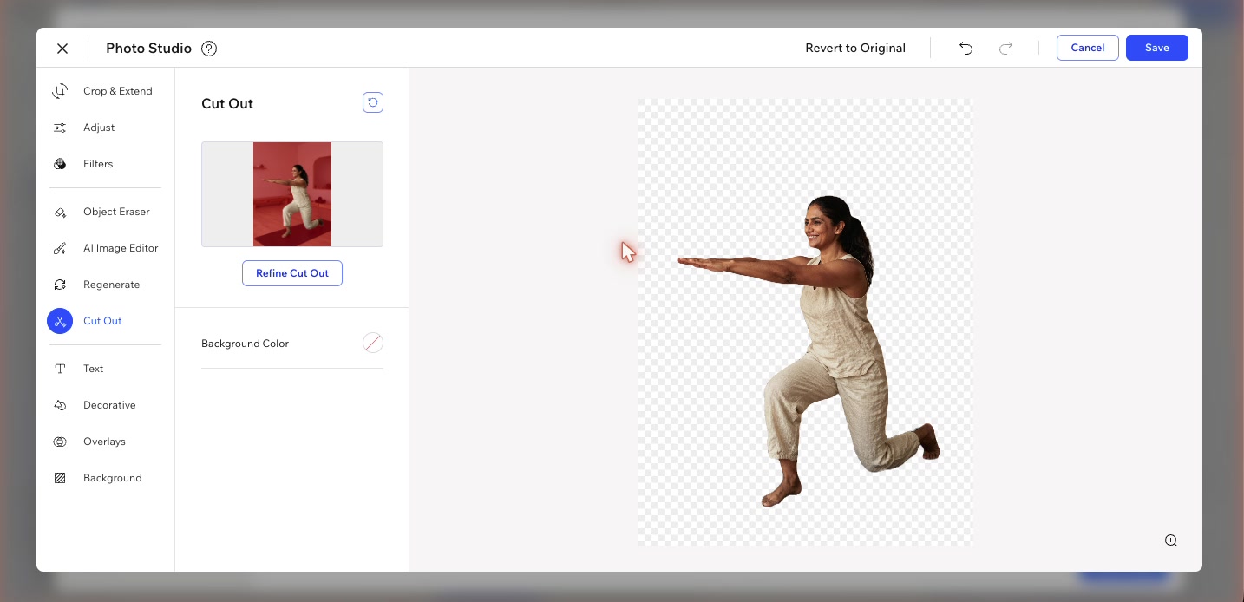Switch to the Overlays section
This screenshot has height=602, width=1244.
click(104, 442)
